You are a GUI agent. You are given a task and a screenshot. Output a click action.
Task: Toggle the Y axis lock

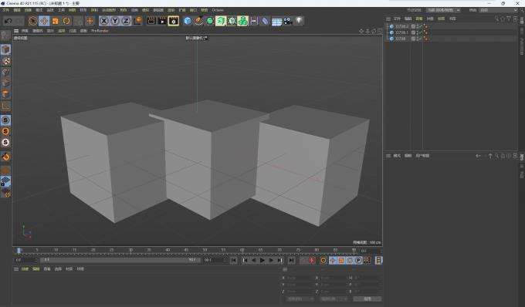coord(115,21)
